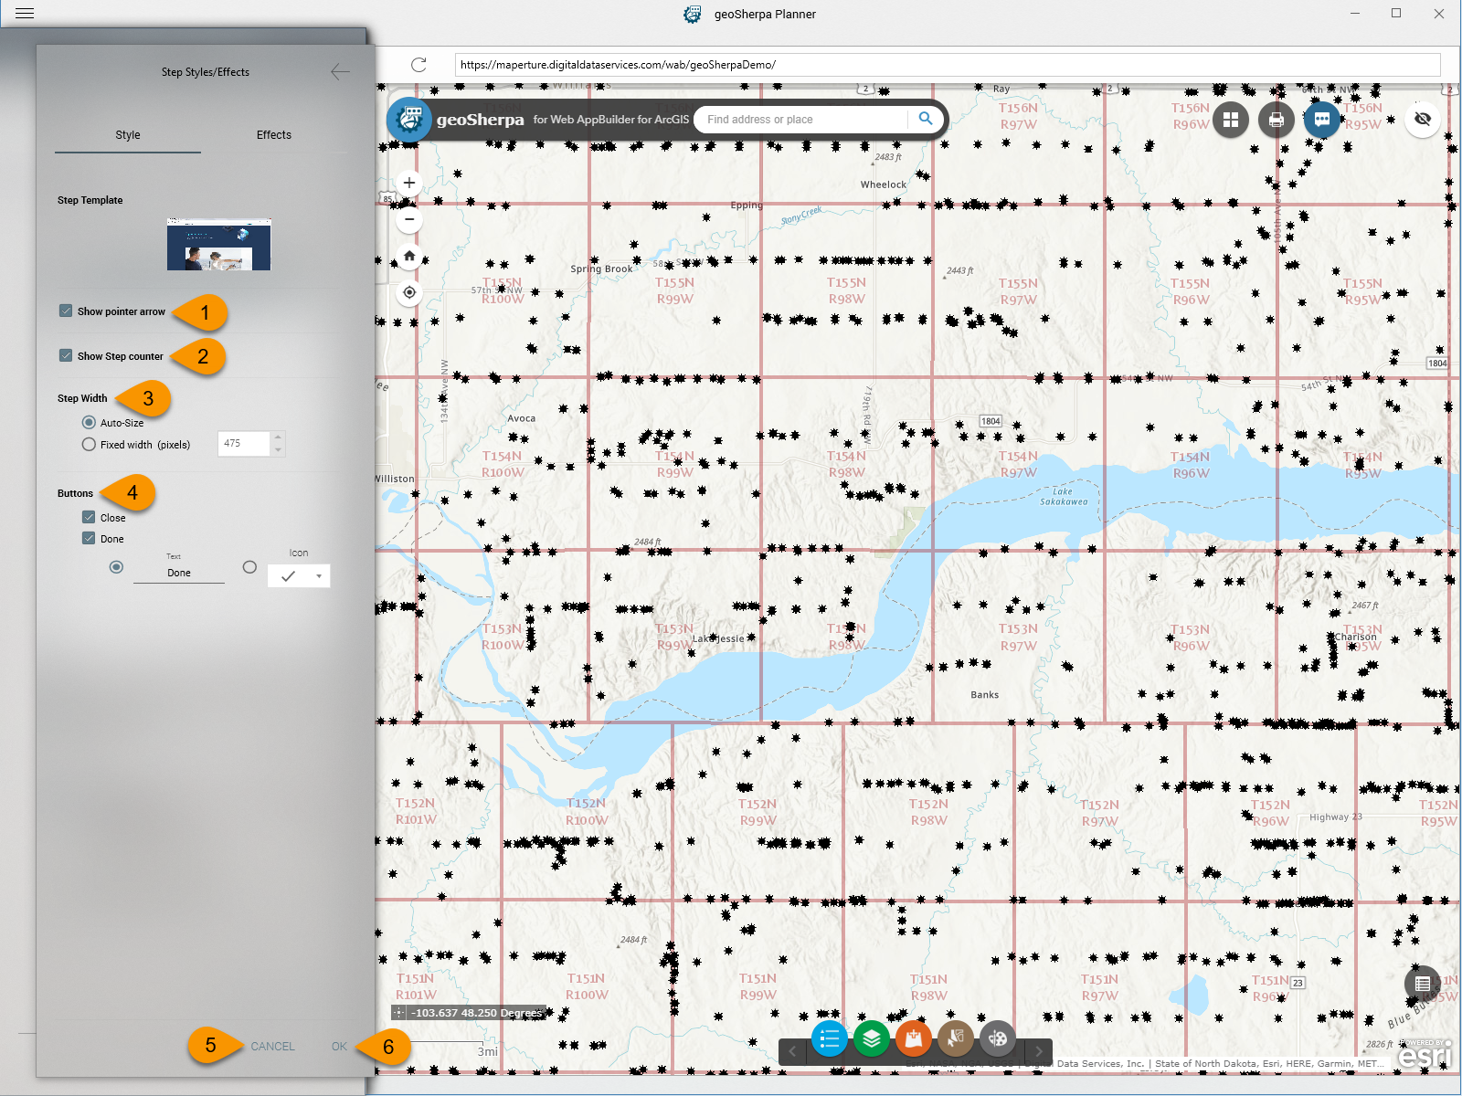Open the geoSherpa chat-bubble widget
1462x1096 pixels.
tap(1322, 120)
